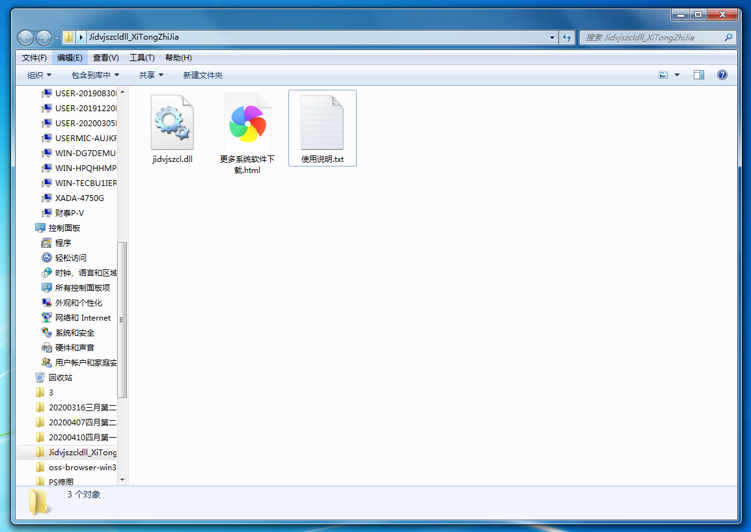Screen dimensions: 751x532
Task: Open 网络和 Internet category
Action: 76,317
